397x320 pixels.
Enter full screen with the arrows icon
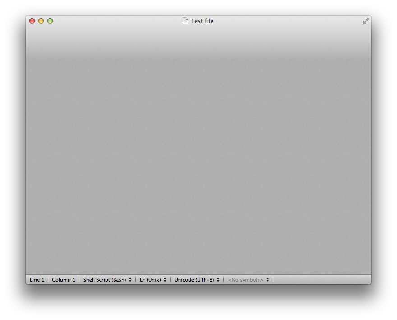tap(366, 21)
